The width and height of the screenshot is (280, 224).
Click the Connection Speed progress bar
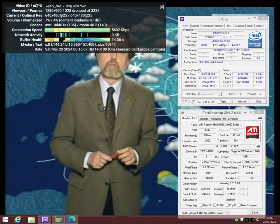click(x=78, y=30)
